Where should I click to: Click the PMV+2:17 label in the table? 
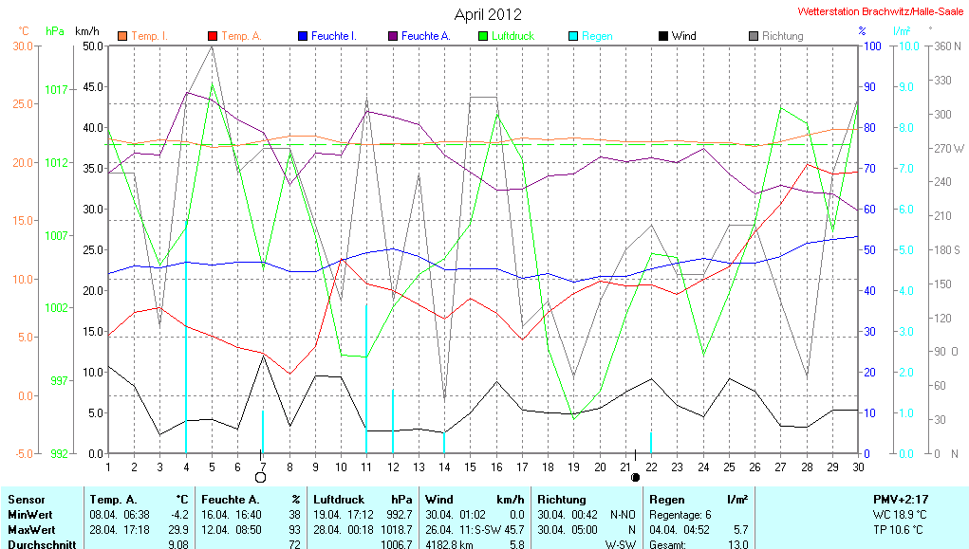[x=903, y=499]
